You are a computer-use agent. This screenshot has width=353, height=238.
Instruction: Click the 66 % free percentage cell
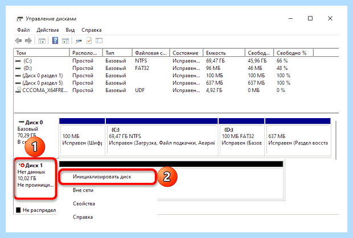point(282,61)
